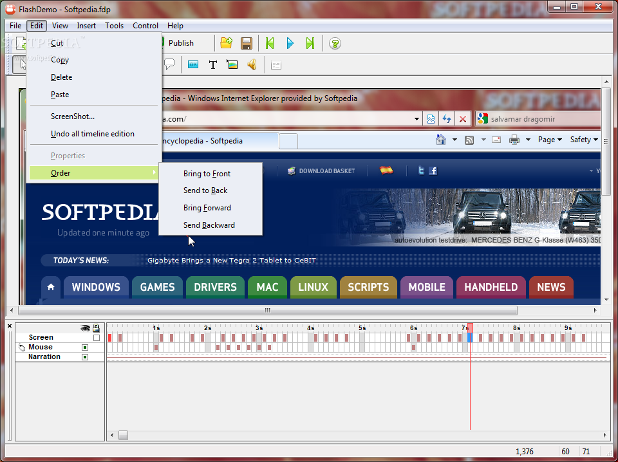Click the mouse icon beside Mouse track

[x=22, y=347]
